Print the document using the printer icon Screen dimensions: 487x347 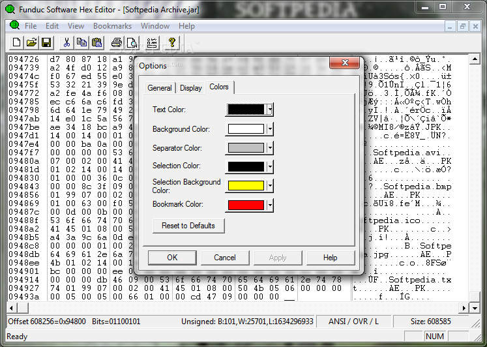117,42
